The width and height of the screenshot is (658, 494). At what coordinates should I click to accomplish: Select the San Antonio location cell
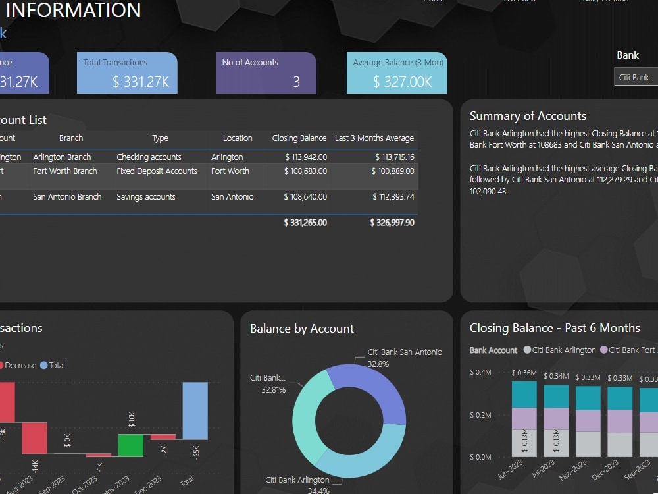pyautogui.click(x=232, y=196)
